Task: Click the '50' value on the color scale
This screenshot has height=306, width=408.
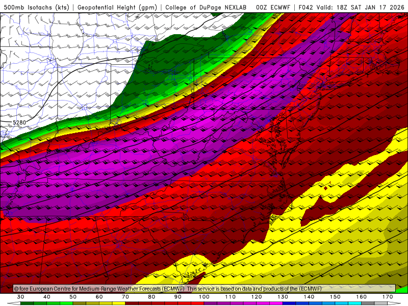Action: (73, 297)
